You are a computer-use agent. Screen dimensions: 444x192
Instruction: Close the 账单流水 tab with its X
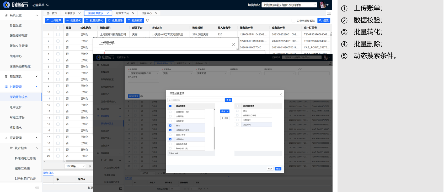(x=79, y=13)
